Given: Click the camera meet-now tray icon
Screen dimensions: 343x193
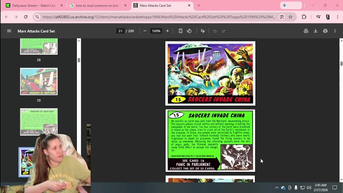Looking at the screenshot, I should pos(290,188).
